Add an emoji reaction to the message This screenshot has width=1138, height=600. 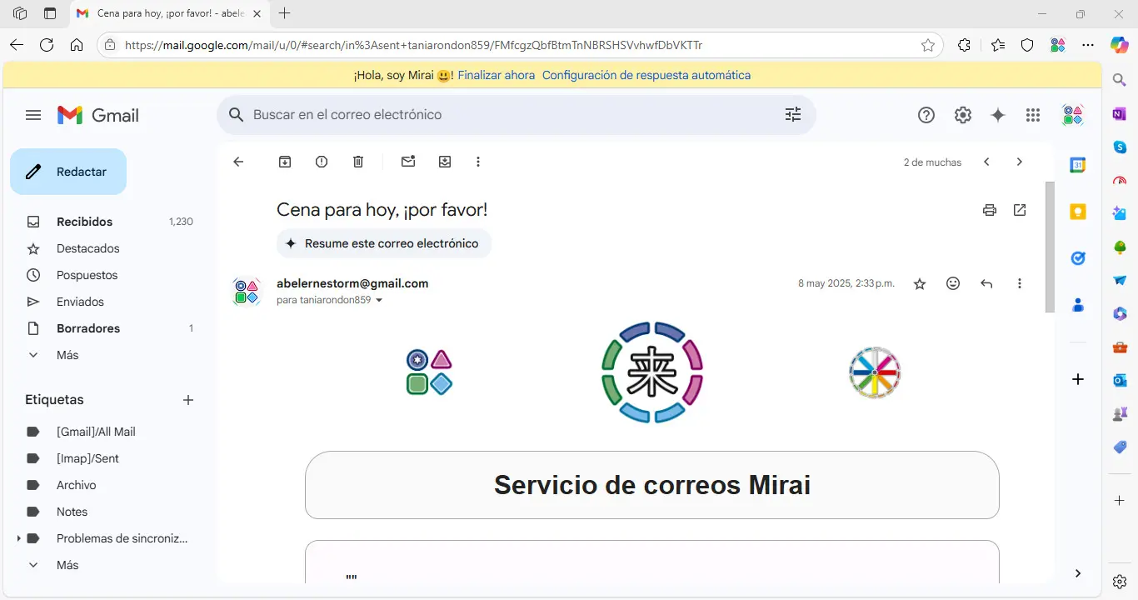coord(953,283)
